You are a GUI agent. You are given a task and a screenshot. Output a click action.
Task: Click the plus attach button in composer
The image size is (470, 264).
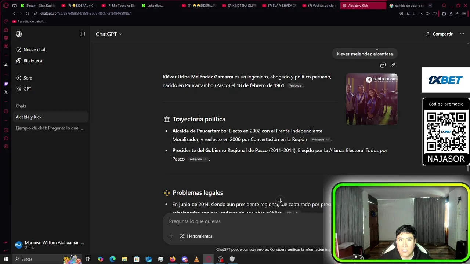(171, 236)
